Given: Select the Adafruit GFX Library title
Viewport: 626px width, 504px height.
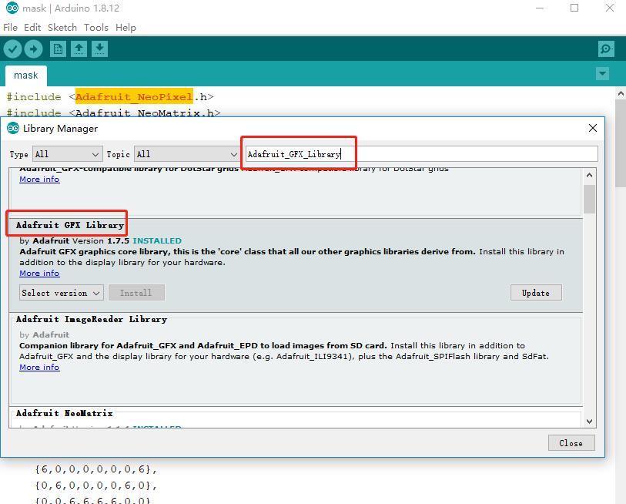Looking at the screenshot, I should click(x=70, y=225).
